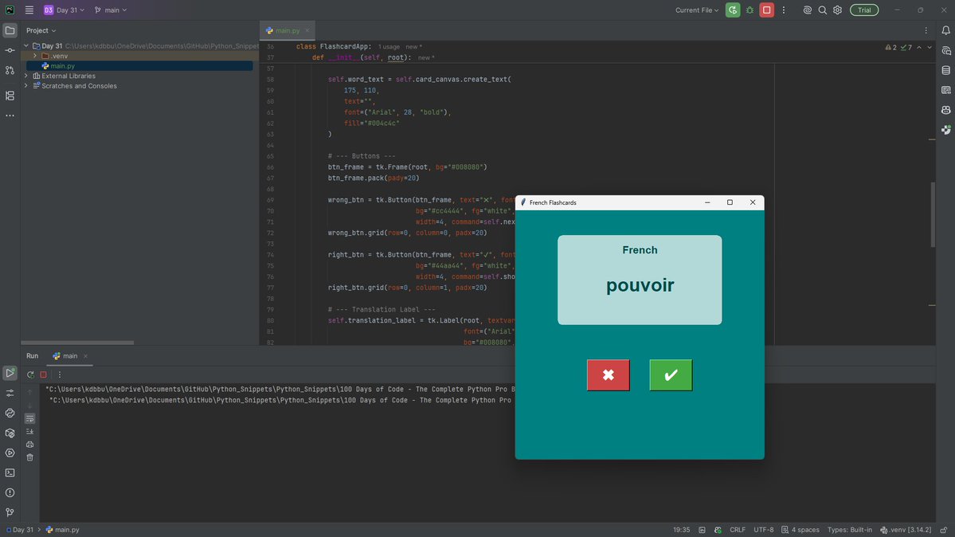Open the Day 31 project dropdown

[x=64, y=10]
